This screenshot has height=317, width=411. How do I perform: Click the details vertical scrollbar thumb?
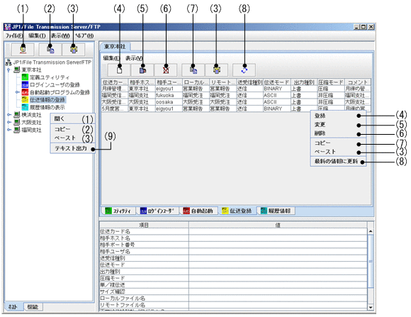[x=371, y=261]
